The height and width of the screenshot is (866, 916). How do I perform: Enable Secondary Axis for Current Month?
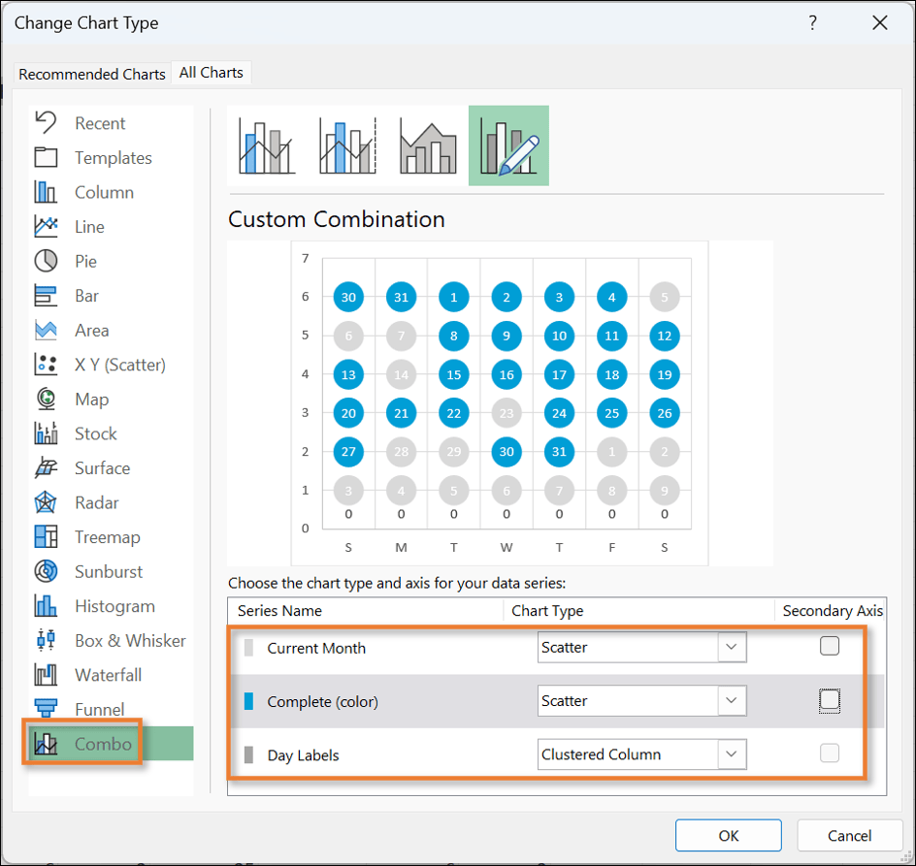click(x=829, y=646)
